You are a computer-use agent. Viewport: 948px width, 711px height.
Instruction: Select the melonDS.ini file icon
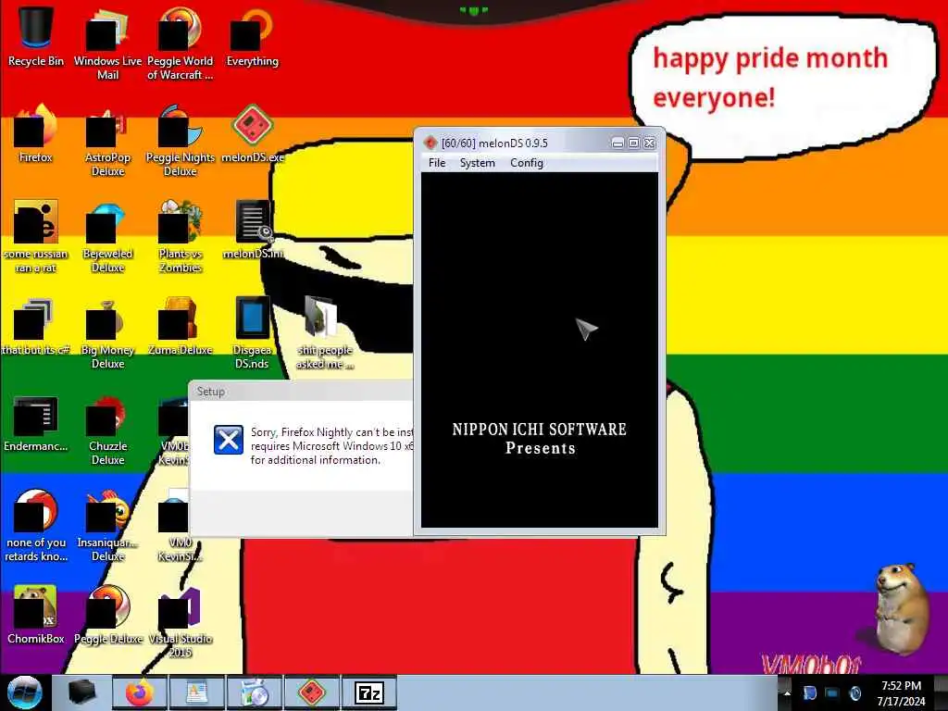tap(252, 230)
